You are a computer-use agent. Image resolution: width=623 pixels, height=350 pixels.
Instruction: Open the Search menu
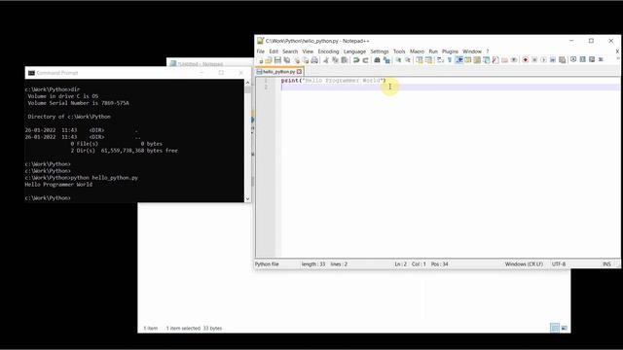(x=290, y=52)
